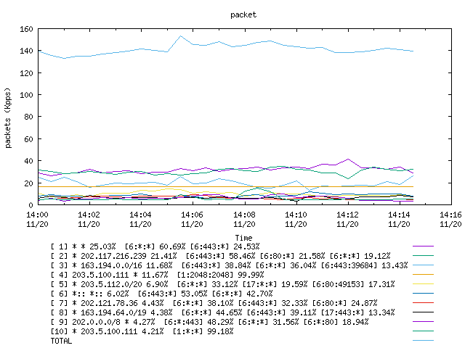Click the purple line swatch for entry [ 1]
465x348 pixels.
click(x=423, y=246)
